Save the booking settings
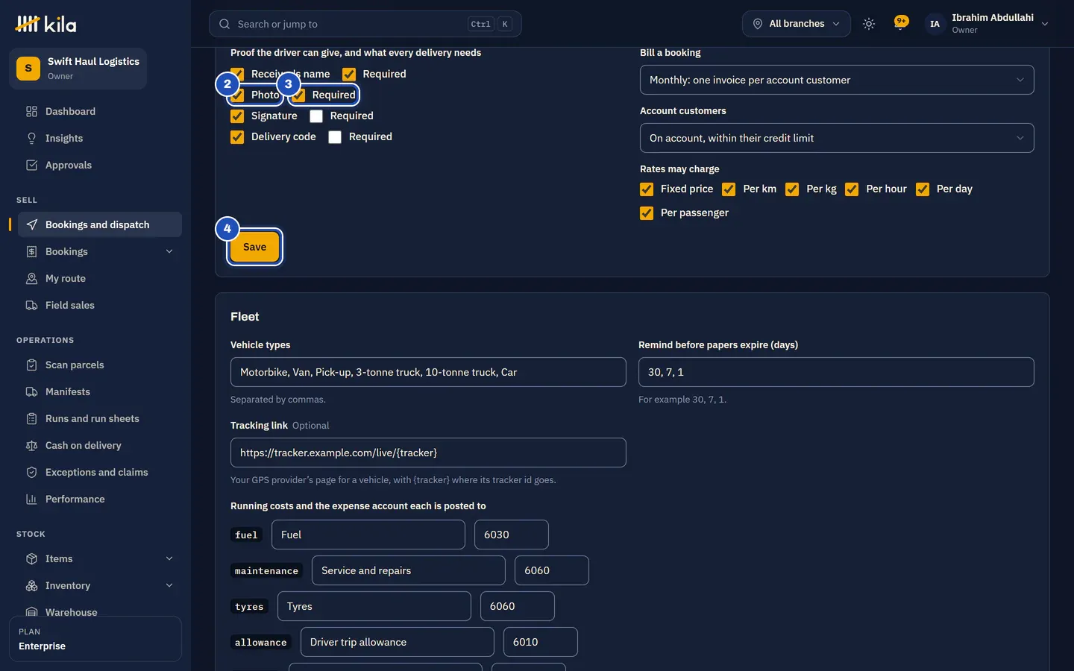Image resolution: width=1074 pixels, height=671 pixels. 254,247
